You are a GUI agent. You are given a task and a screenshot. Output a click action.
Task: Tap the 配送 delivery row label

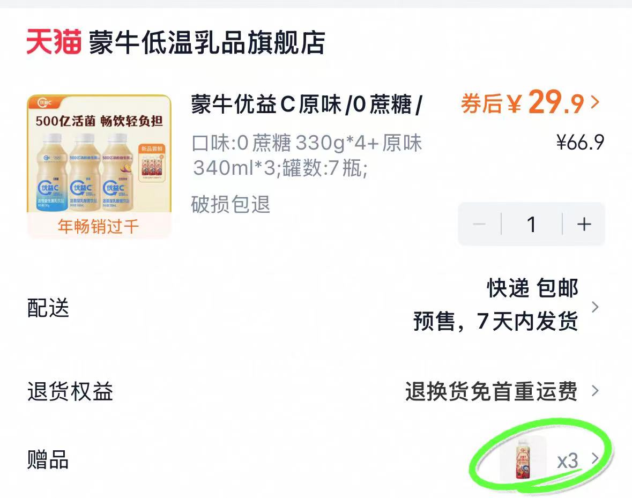pos(48,308)
